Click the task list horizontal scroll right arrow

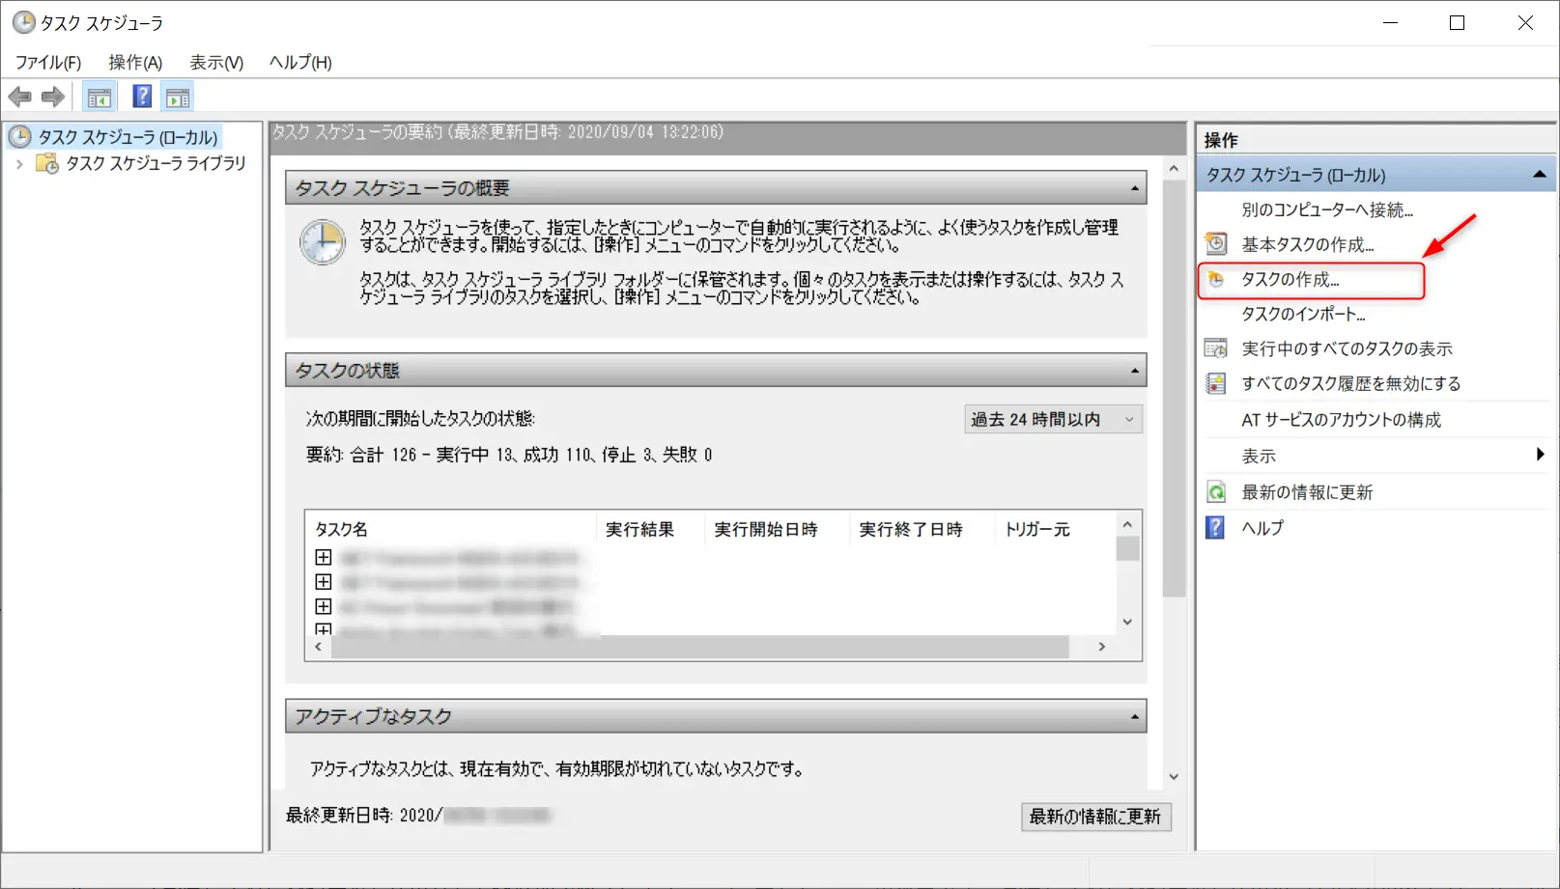coord(1102,647)
